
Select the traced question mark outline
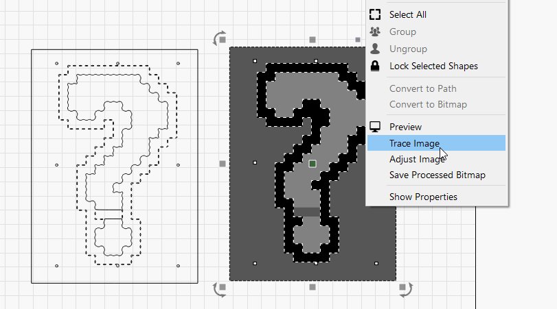pyautogui.click(x=117, y=164)
